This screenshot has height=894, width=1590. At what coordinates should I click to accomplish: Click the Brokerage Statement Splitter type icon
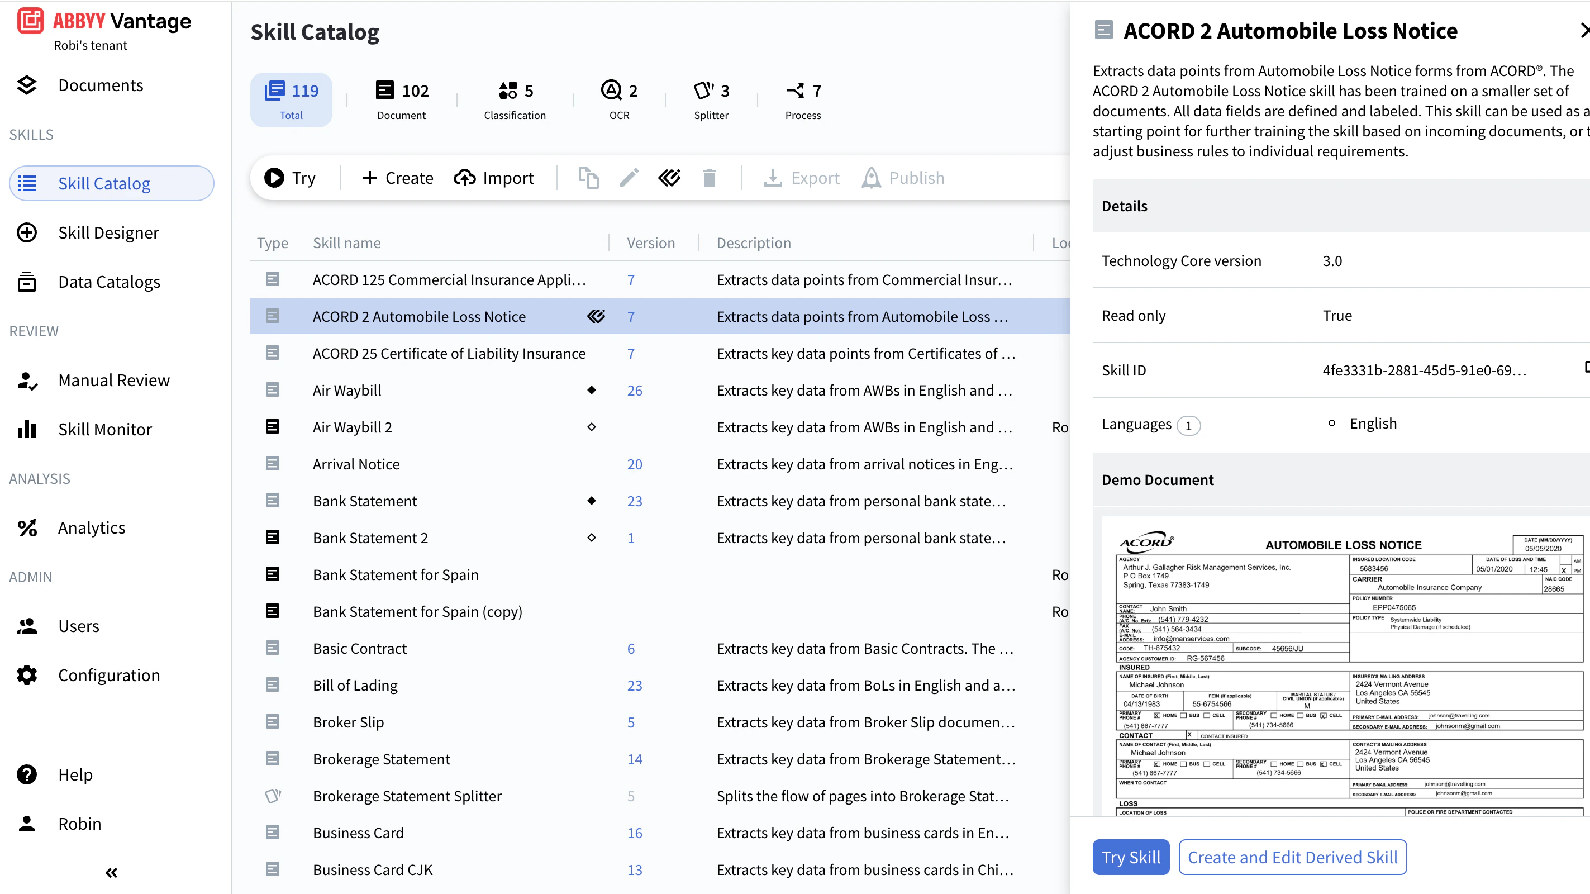click(x=272, y=795)
